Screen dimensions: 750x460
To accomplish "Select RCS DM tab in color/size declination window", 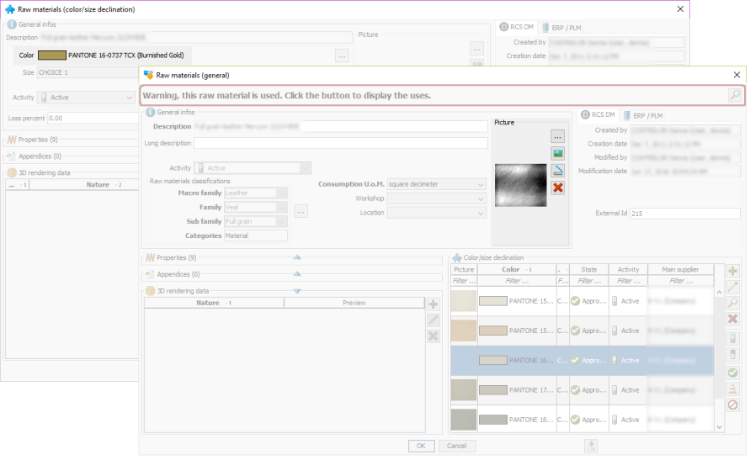I will click(517, 27).
